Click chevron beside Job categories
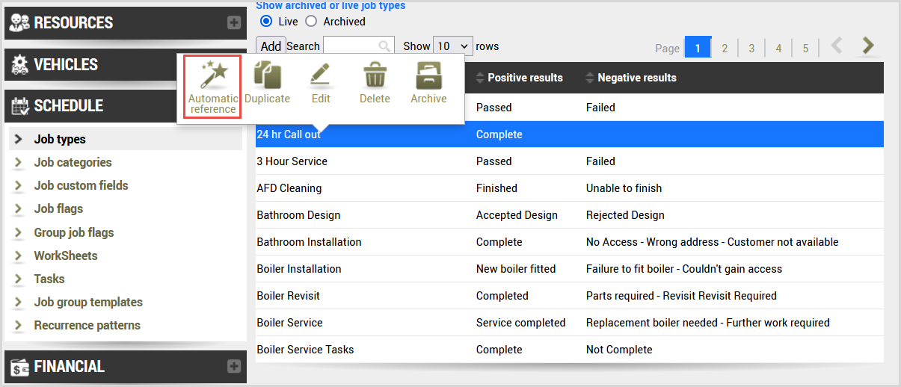Viewport: 901px width, 387px height. [x=19, y=162]
